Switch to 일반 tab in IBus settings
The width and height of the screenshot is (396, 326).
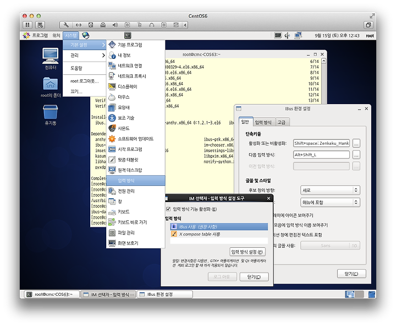tap(245, 122)
